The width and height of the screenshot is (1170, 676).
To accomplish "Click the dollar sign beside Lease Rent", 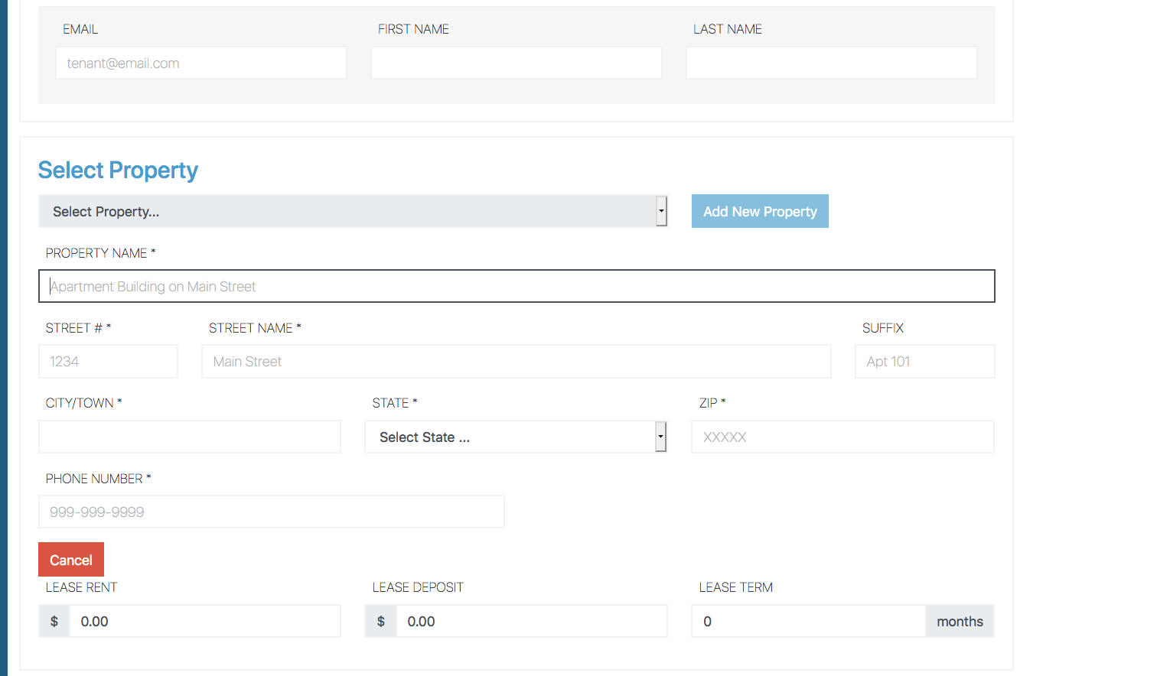I will (54, 621).
